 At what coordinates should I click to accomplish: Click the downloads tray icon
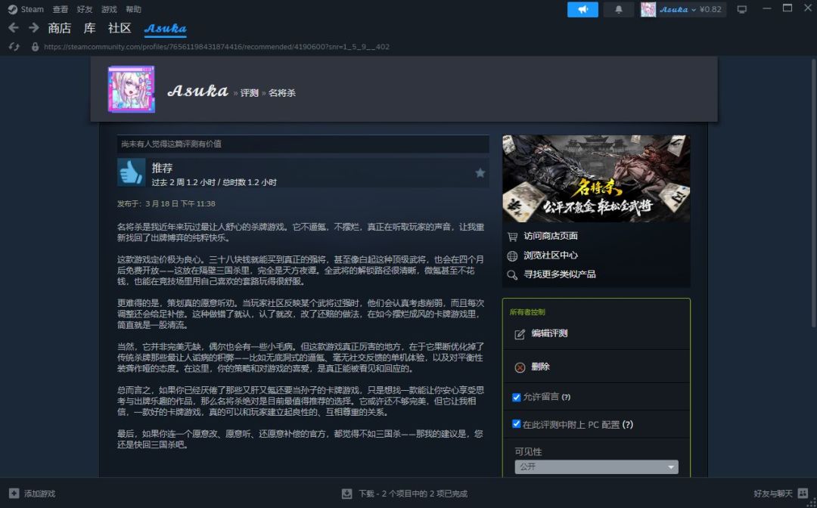[347, 494]
